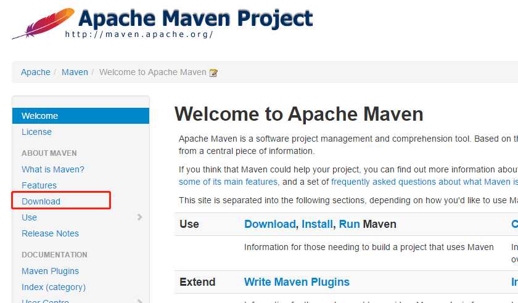
Task: Open Maven Plugins sidebar link
Action: 50,272
